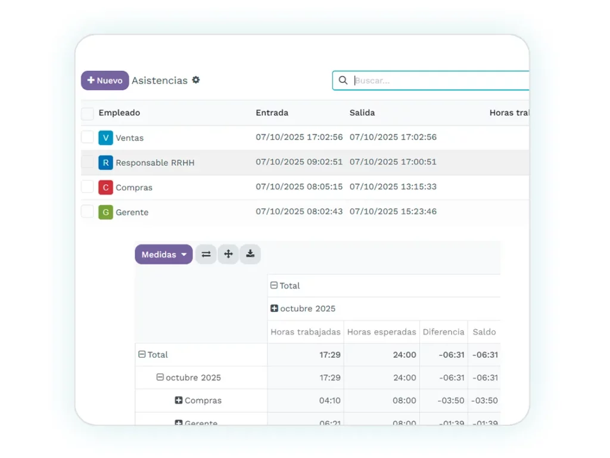Click the download pivot data icon
The width and height of the screenshot is (610, 458).
pos(250,254)
